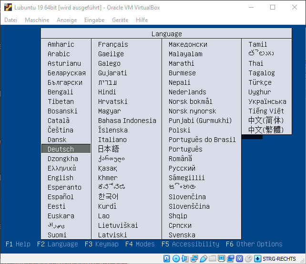306x264 pixels.
Task: Select Українська in the language list
Action: point(267,102)
